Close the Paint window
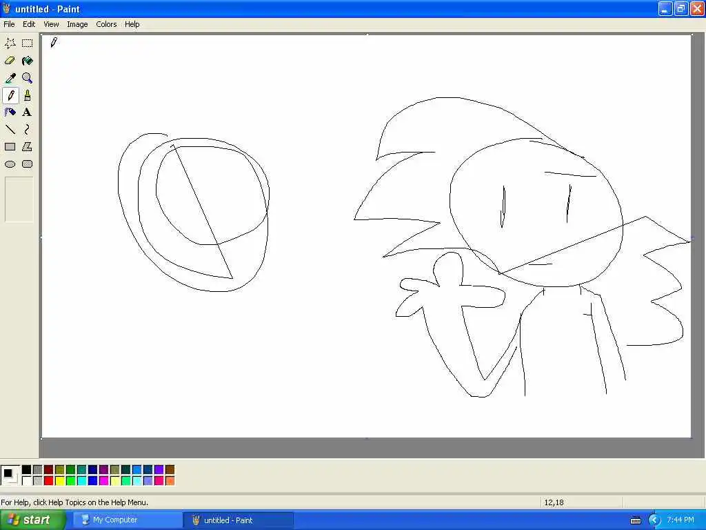Viewport: 706px width, 530px height. pyautogui.click(x=697, y=8)
